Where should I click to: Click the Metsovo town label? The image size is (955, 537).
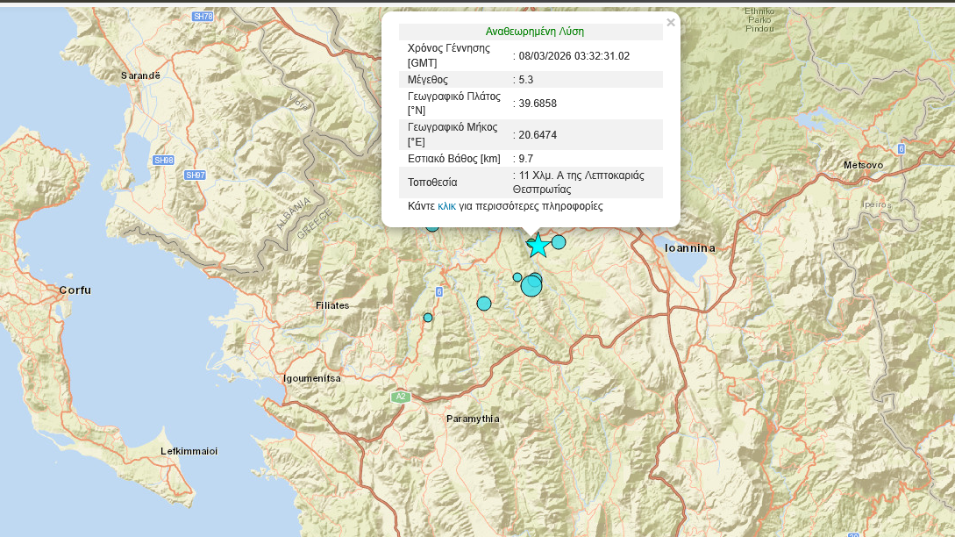(x=863, y=165)
